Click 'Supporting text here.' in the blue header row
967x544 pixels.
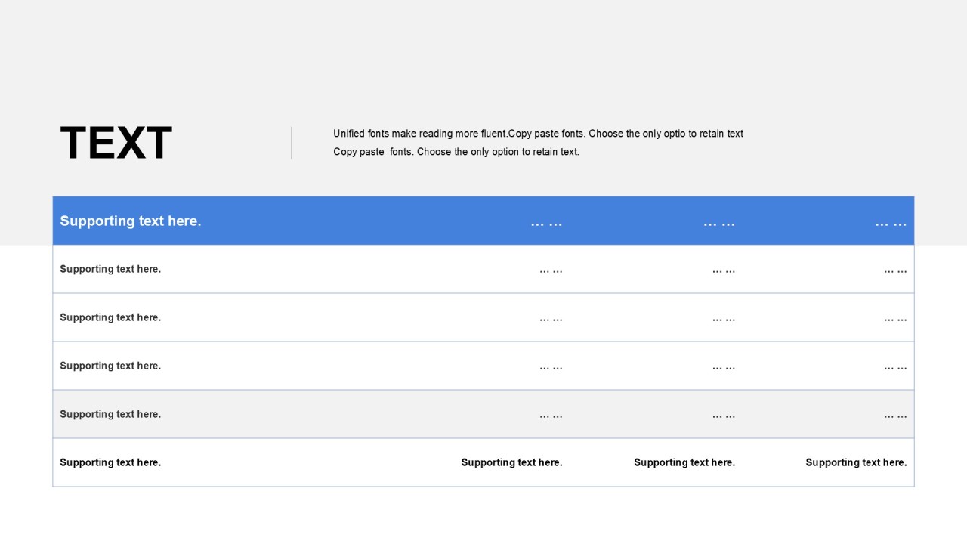click(131, 221)
